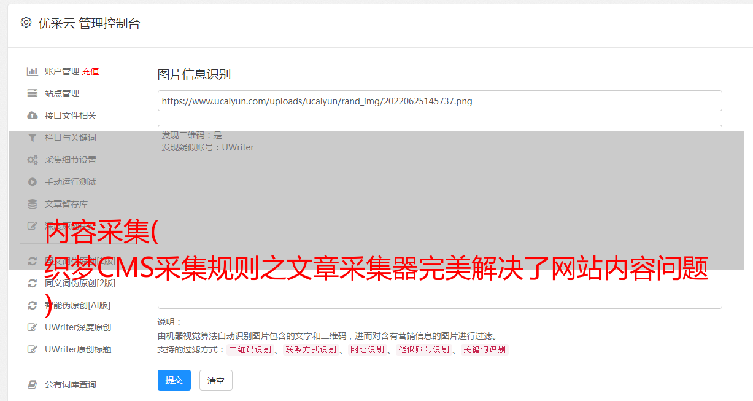Click the 图片信息识别 heading
Screen dimensions: 753x401
pos(194,74)
